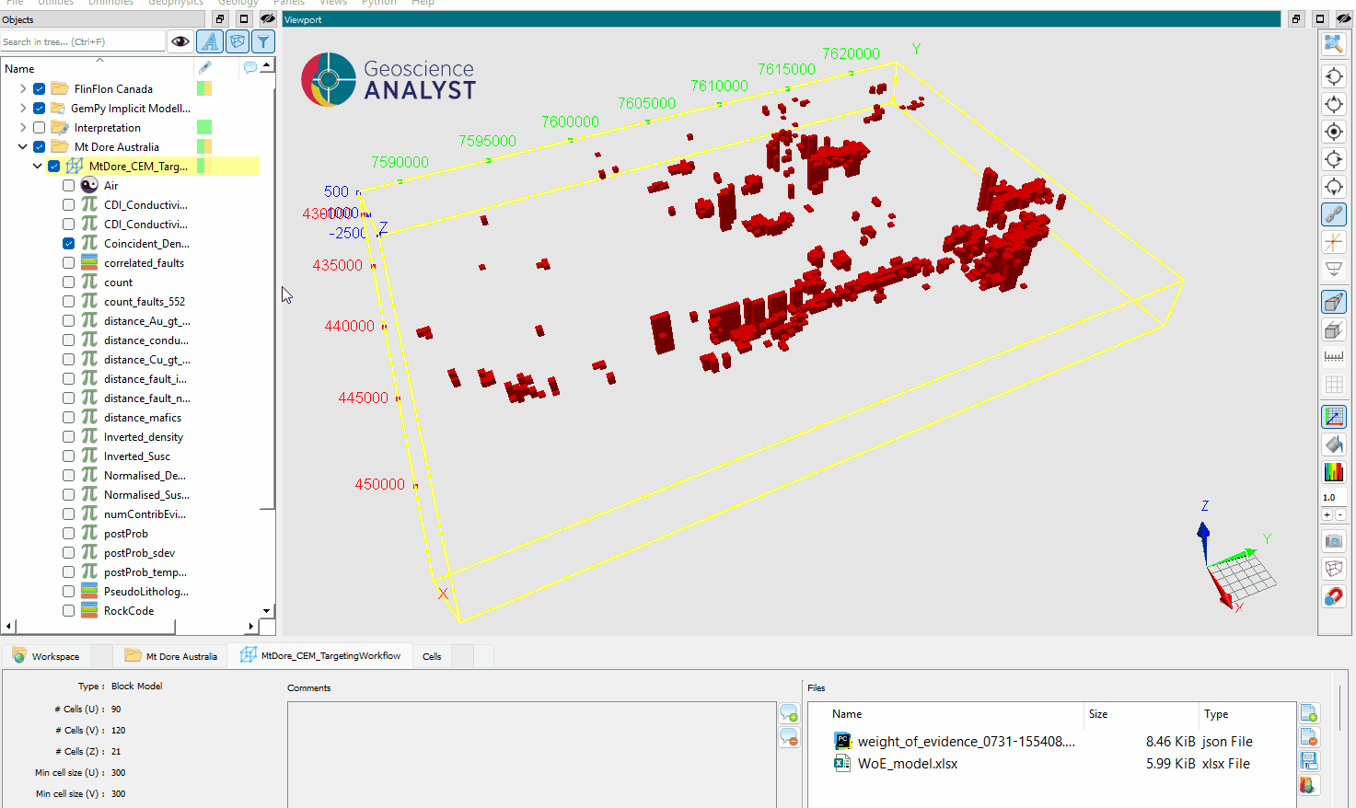The image size is (1356, 808).
Task: Collapse the MtDore_CEM_Targ... block model node
Action: pyautogui.click(x=38, y=167)
